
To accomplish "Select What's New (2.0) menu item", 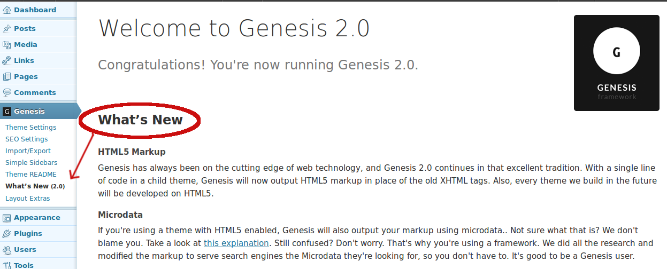I will 35,186.
